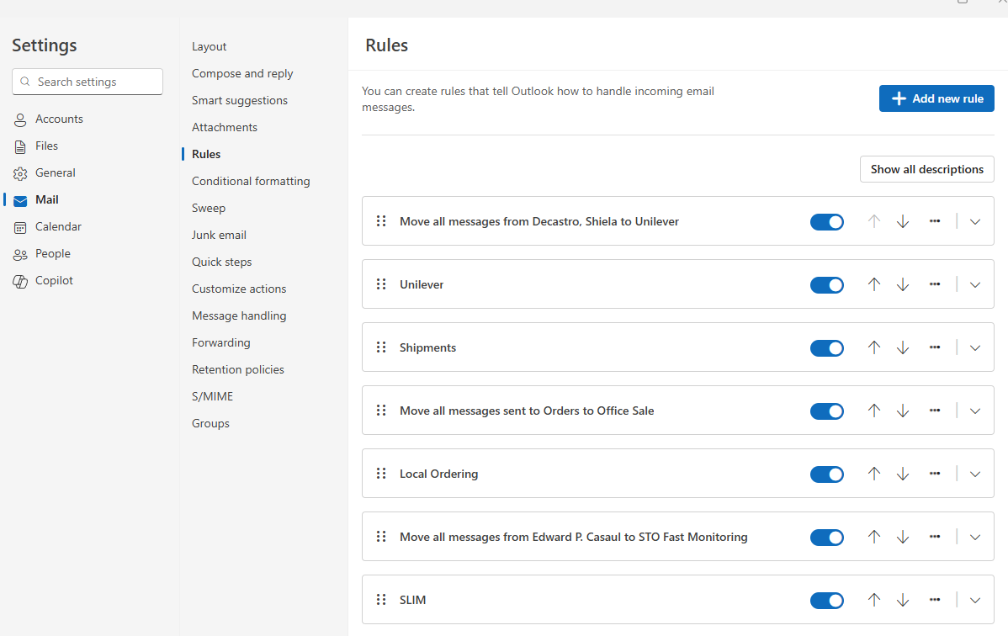Expand the Local Ordering rule details
Screen dimensions: 1008x636
coord(975,474)
